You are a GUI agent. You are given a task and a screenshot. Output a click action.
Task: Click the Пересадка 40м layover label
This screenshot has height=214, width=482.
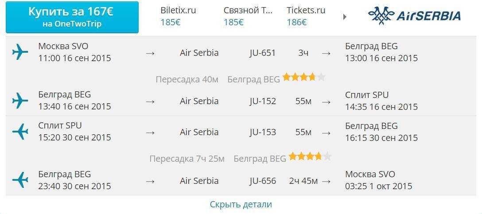tap(187, 79)
